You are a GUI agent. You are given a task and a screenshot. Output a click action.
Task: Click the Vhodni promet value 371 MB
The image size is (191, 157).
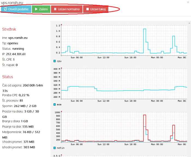click(29, 142)
